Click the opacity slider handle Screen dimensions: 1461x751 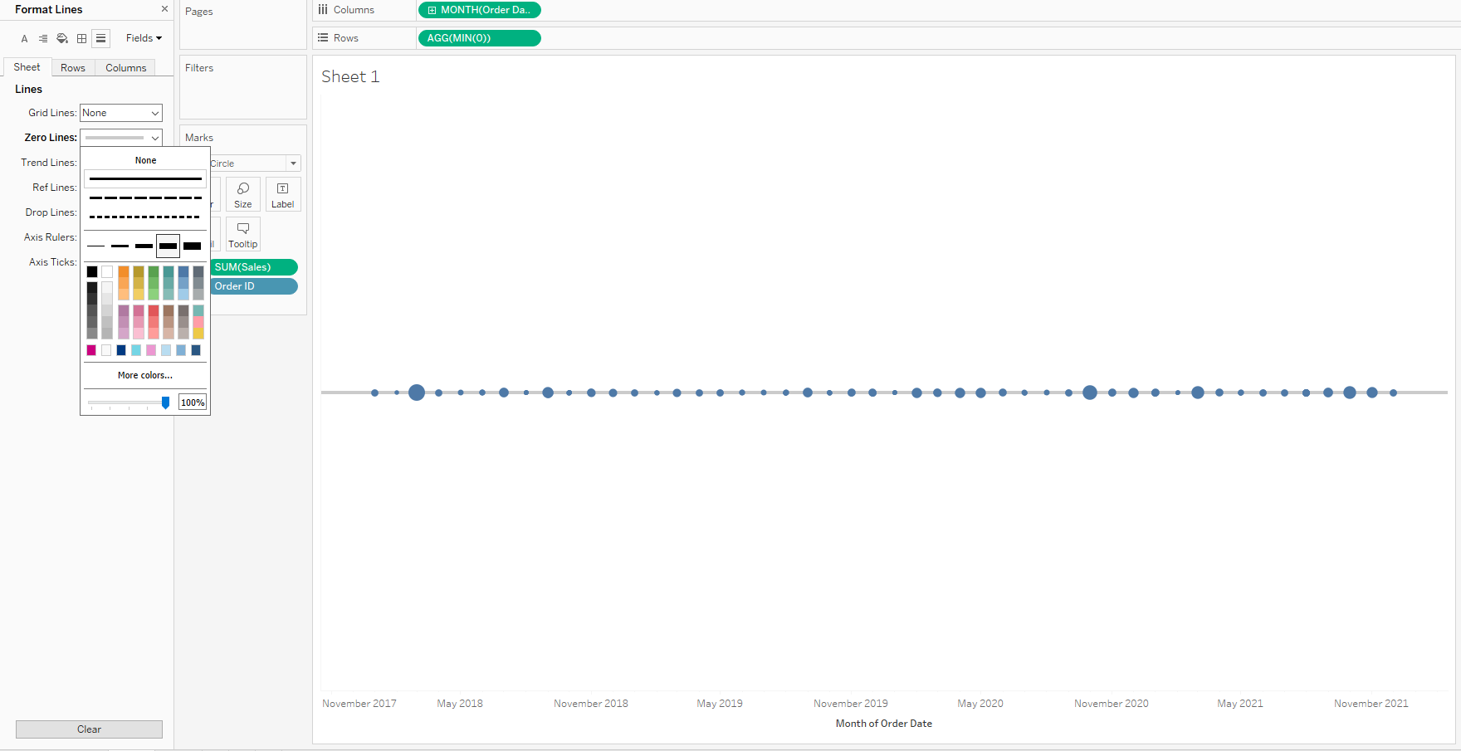pos(165,402)
